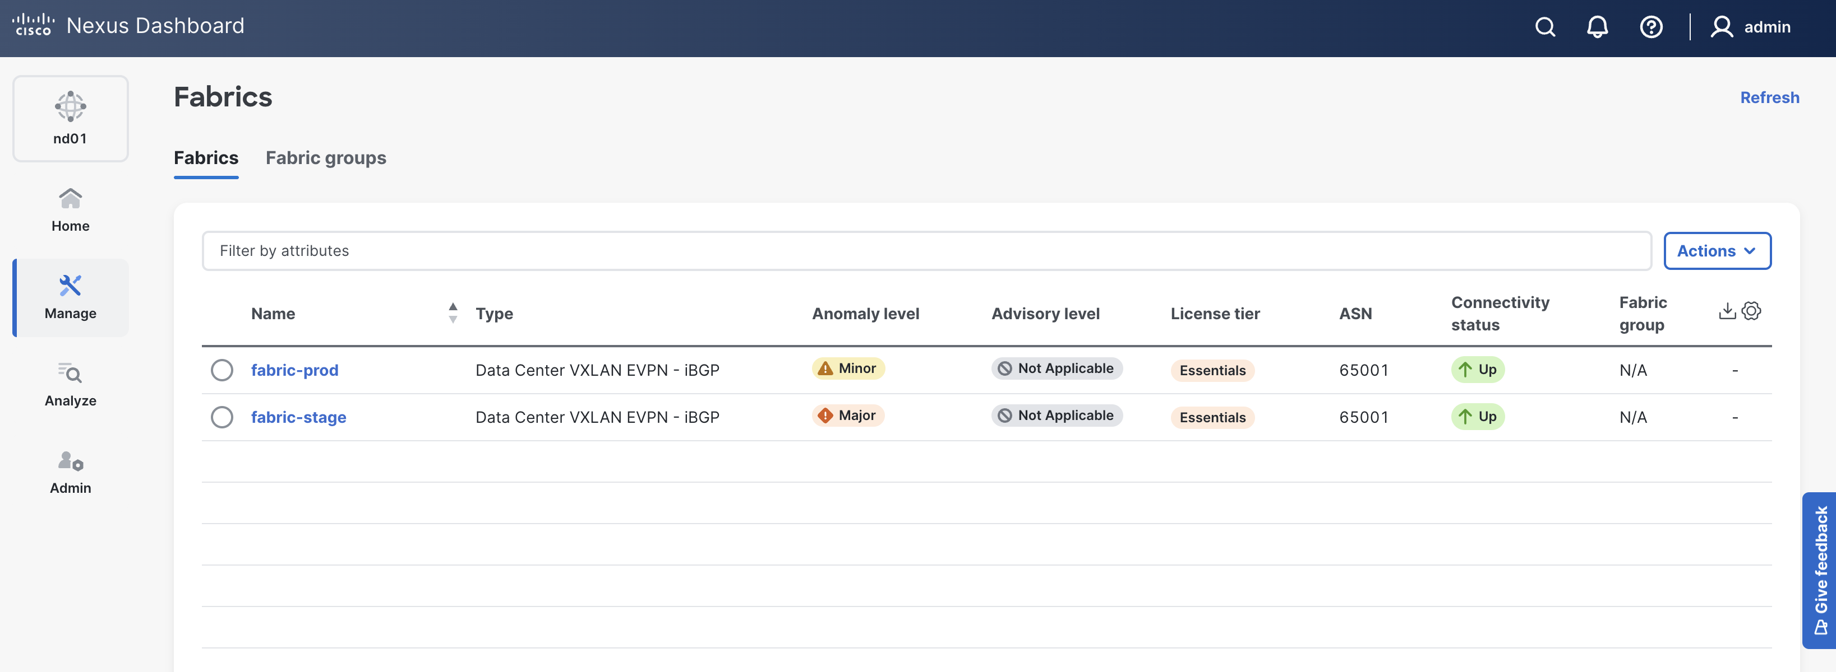
Task: Open the admin user menu
Action: click(1750, 27)
